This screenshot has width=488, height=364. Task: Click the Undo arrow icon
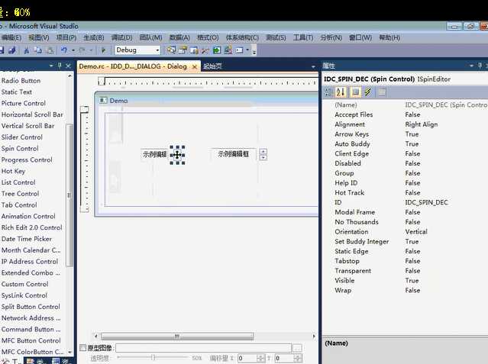coord(64,50)
